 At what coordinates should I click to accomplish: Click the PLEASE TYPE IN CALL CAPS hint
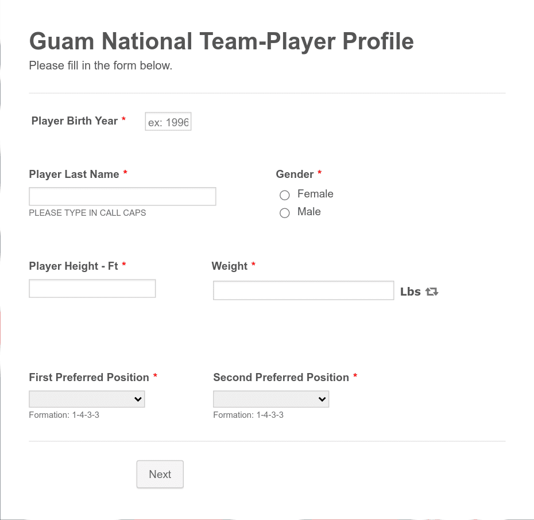(x=87, y=213)
